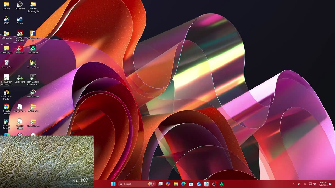
Task: Open the volume speaker tray icon
Action: (315, 184)
